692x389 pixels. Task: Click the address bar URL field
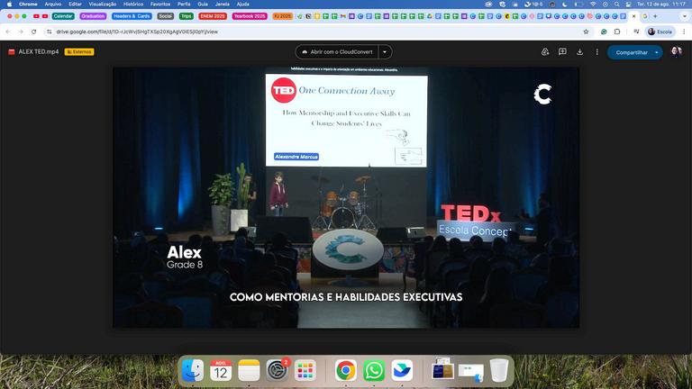[x=318, y=32]
